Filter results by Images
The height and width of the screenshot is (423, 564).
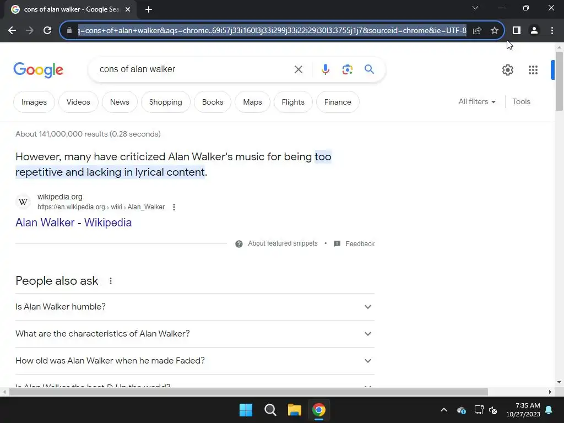[34, 102]
